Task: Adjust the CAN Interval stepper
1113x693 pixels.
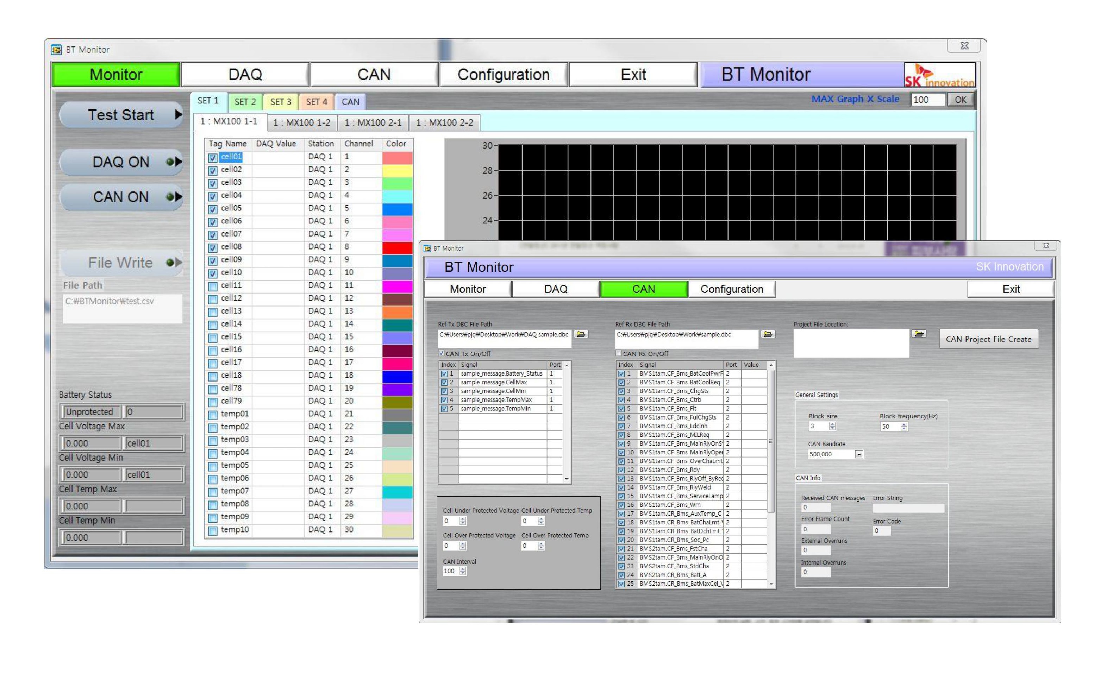Action: pos(463,571)
